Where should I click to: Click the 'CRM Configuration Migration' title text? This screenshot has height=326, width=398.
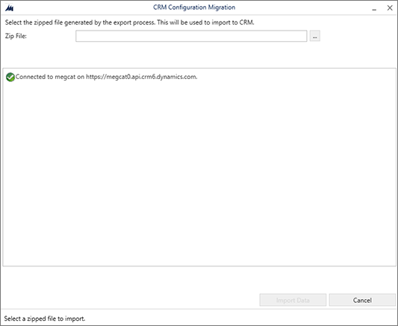point(194,7)
